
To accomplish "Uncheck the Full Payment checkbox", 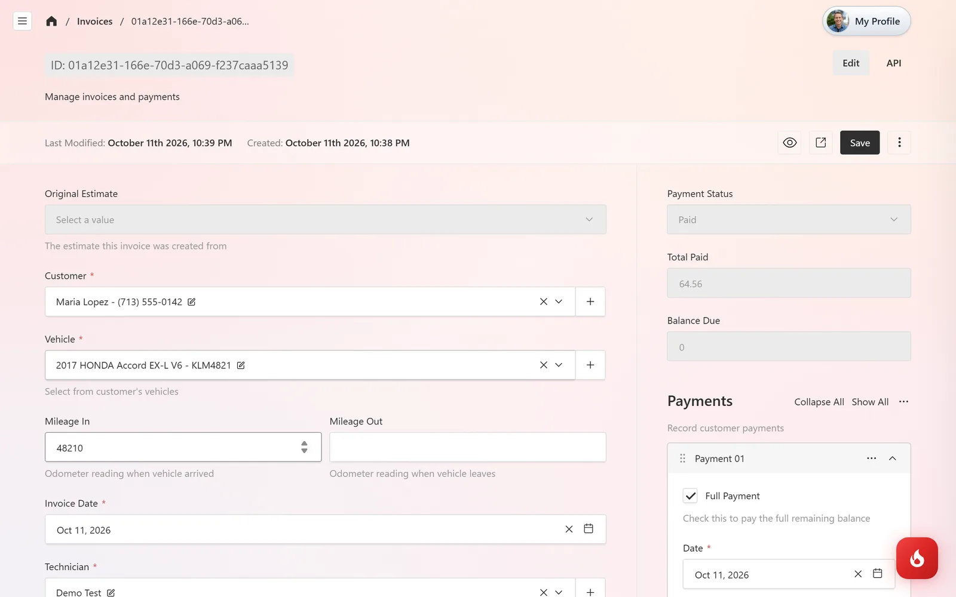I will (690, 496).
